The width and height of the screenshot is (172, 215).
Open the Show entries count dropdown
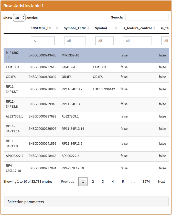(x=19, y=18)
